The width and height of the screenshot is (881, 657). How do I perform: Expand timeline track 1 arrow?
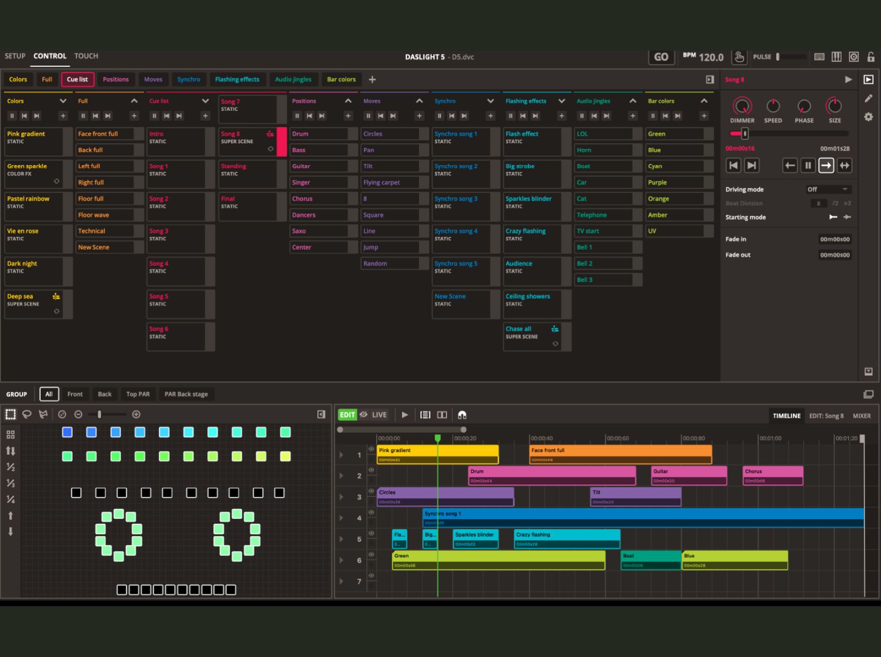tap(341, 455)
